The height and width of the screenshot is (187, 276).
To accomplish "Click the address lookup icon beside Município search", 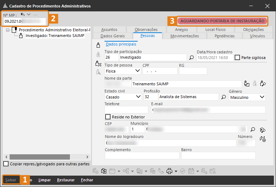I will [x=262, y=130].
